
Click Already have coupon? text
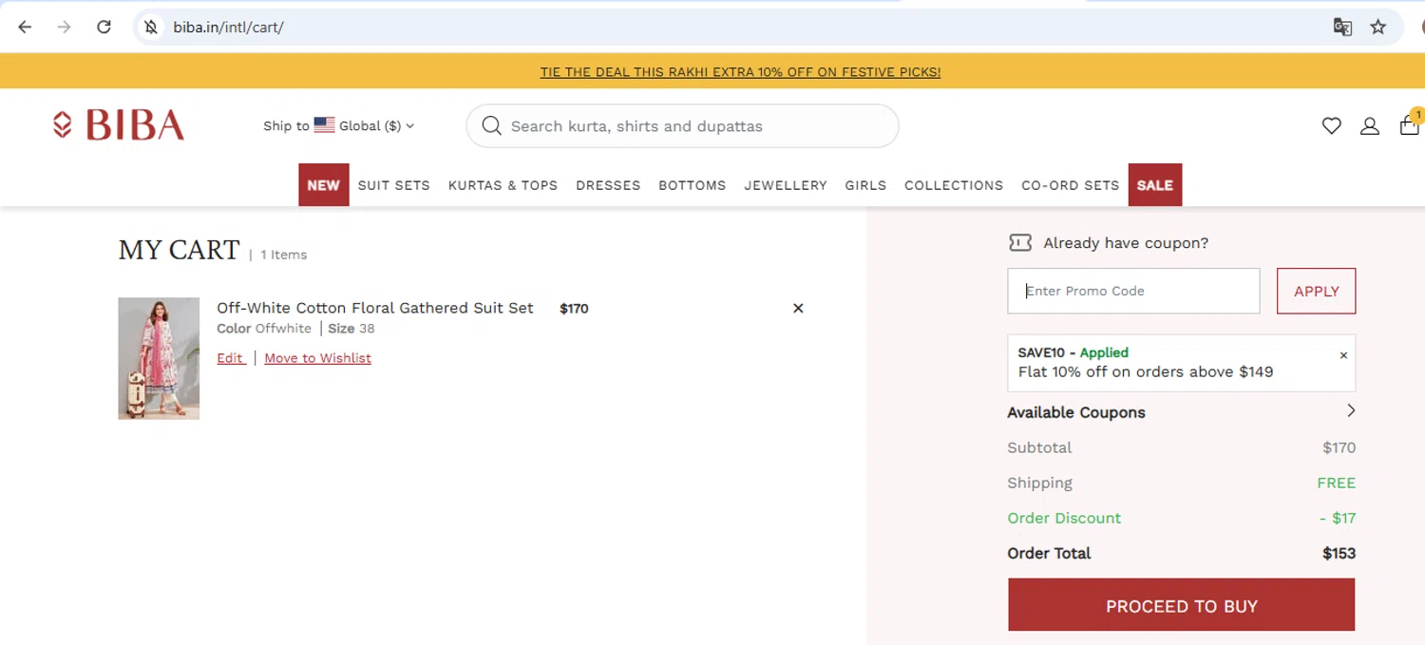tap(1126, 243)
